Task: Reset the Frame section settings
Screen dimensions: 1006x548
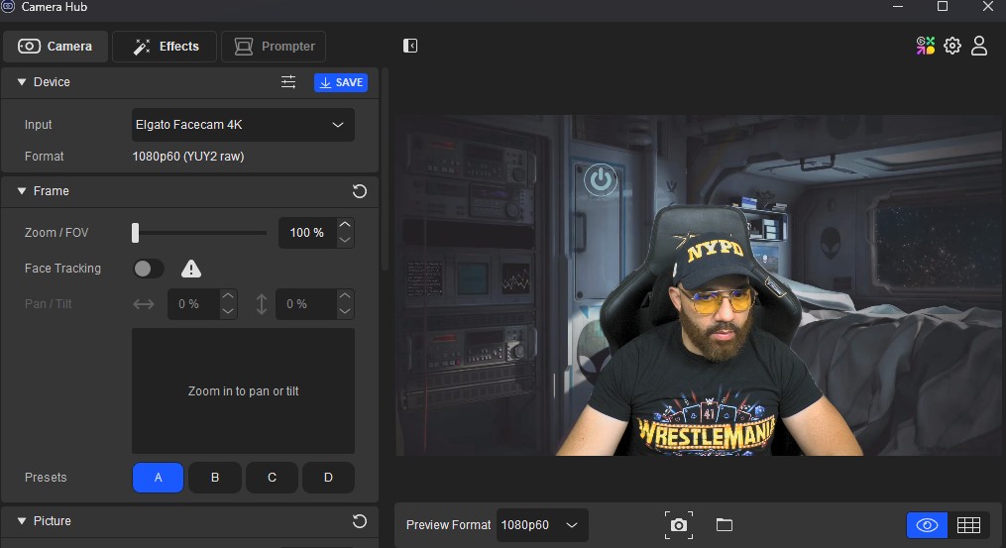Action: tap(360, 191)
